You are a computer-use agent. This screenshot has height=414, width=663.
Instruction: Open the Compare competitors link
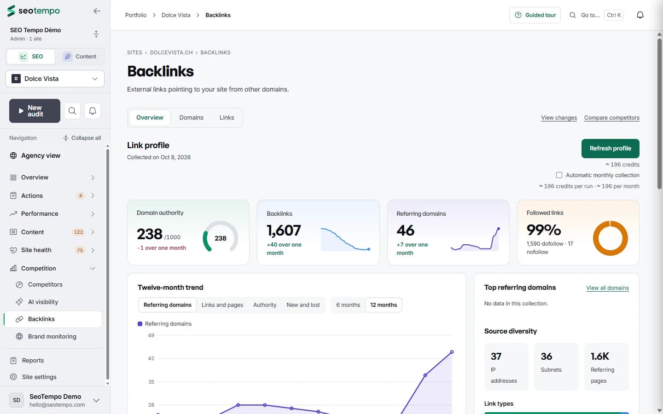click(x=612, y=118)
